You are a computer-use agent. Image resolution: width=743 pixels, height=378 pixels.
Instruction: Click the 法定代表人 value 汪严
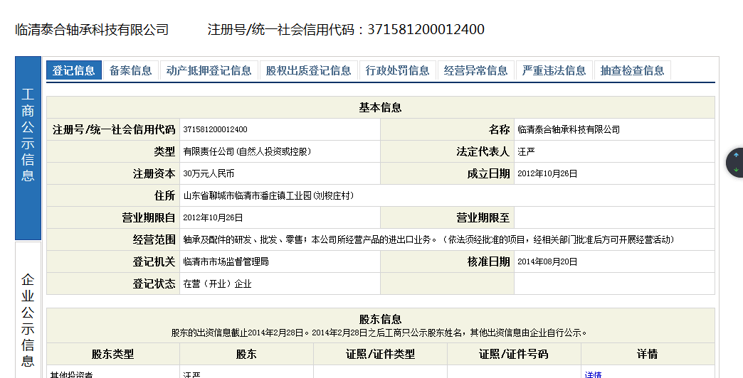pos(526,151)
